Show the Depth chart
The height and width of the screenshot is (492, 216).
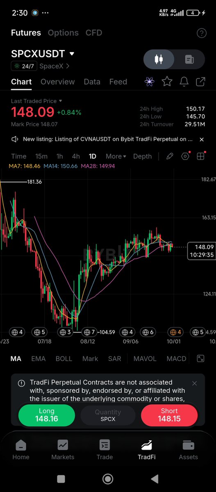(143, 156)
